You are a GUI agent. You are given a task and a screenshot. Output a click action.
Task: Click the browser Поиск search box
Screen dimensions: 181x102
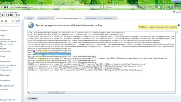point(120,7)
